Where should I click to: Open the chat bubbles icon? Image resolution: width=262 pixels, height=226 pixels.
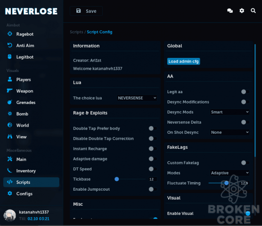tap(230, 11)
